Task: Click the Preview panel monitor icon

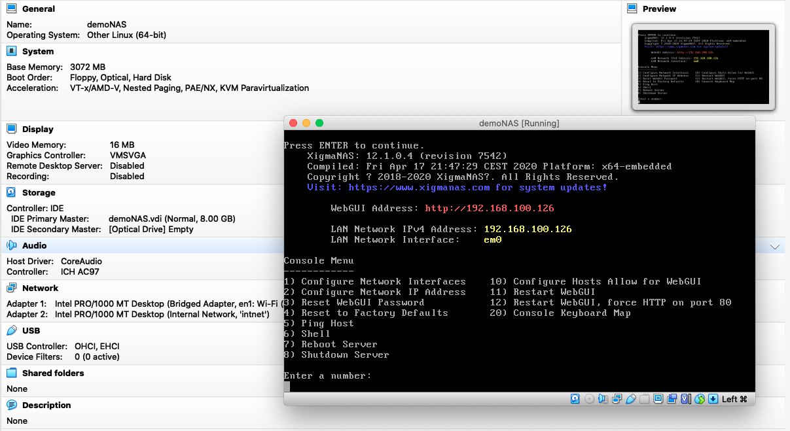Action: (x=632, y=9)
